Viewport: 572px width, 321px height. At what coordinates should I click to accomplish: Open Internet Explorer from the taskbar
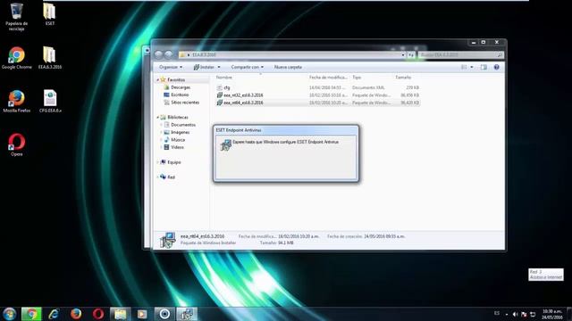pos(54,314)
